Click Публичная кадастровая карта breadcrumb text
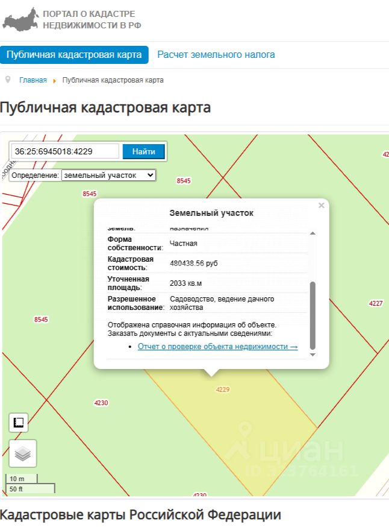Image resolution: width=389 pixels, height=527 pixels. (x=113, y=80)
